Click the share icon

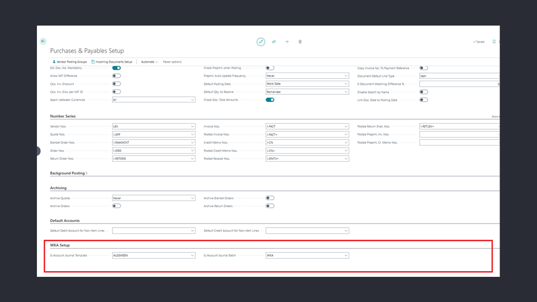coord(274,42)
